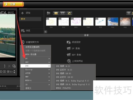Viewport: 133px width, 100px height.
Task: Expand the WMV submenu arrow
Action: (x=49, y=77)
